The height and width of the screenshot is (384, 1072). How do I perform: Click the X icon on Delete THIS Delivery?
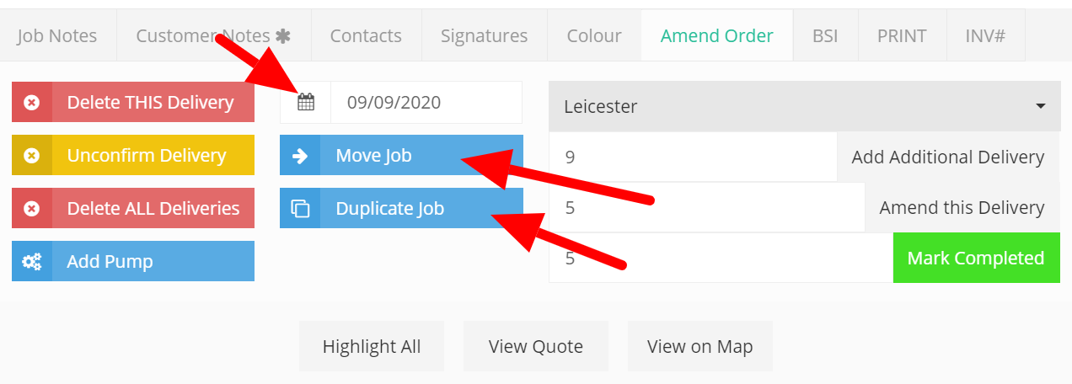click(x=32, y=102)
